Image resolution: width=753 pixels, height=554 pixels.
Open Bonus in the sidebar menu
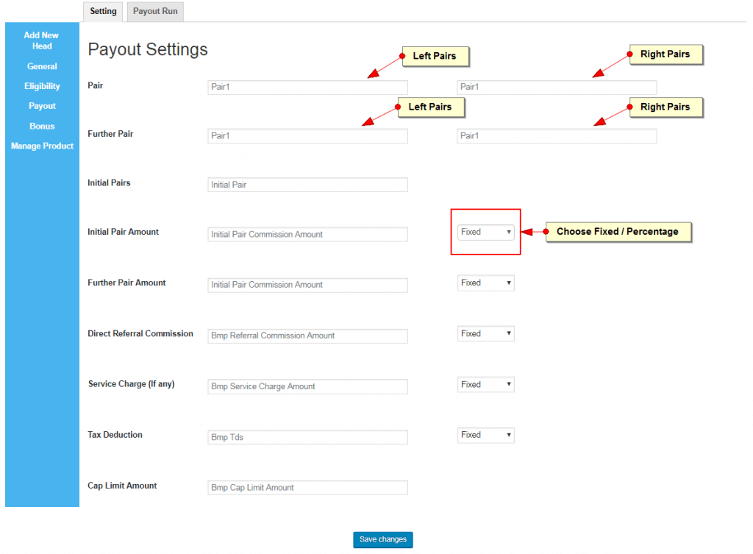click(x=42, y=126)
